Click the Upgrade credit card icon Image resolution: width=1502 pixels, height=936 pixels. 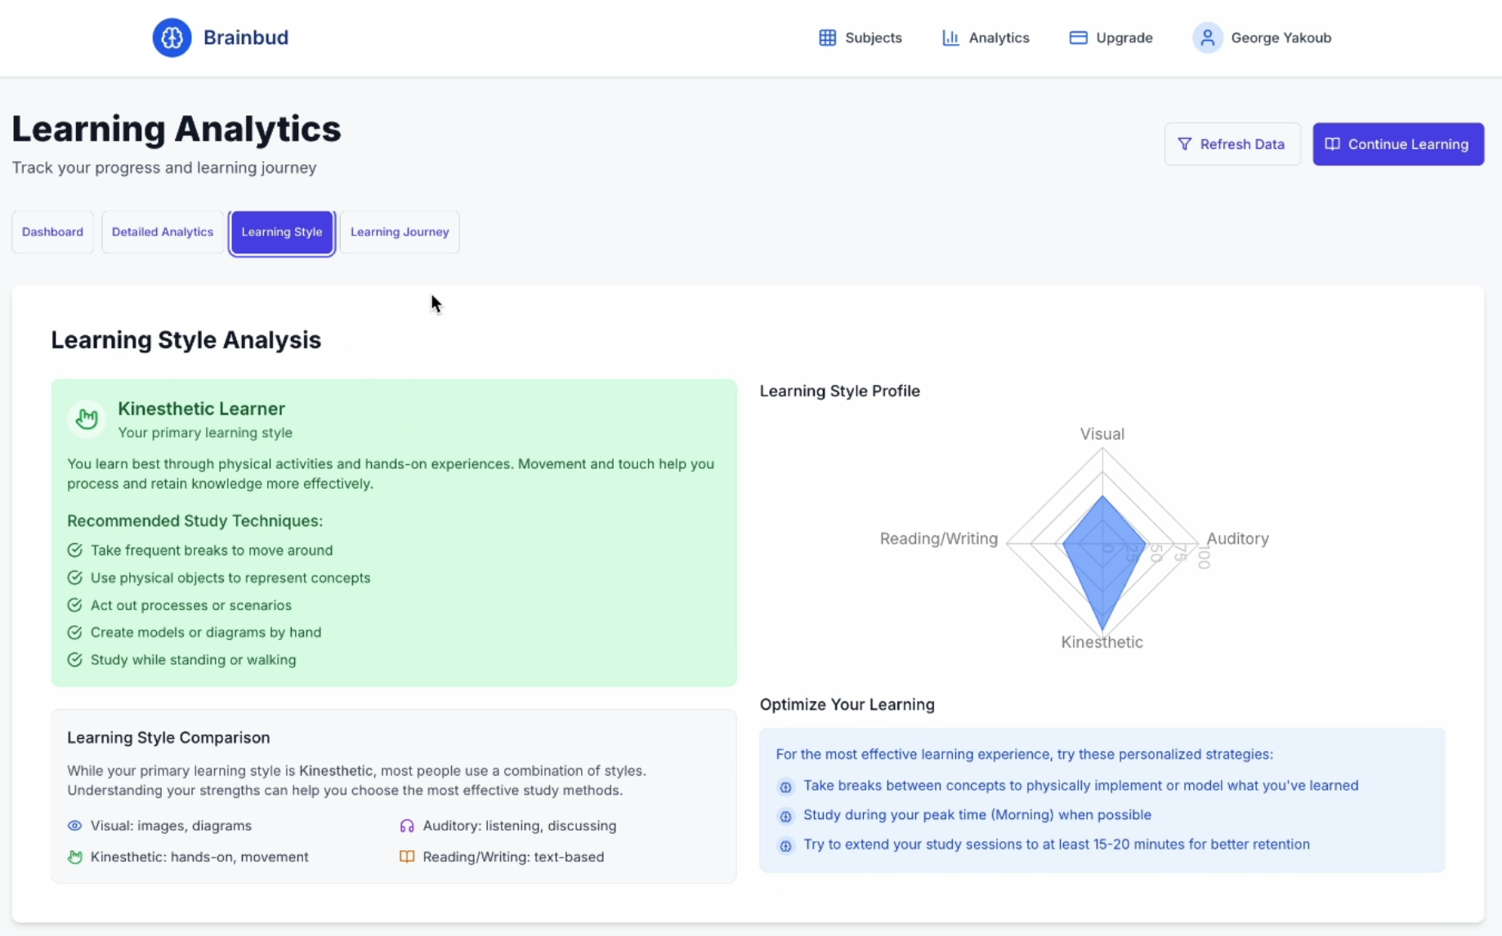pyautogui.click(x=1078, y=38)
